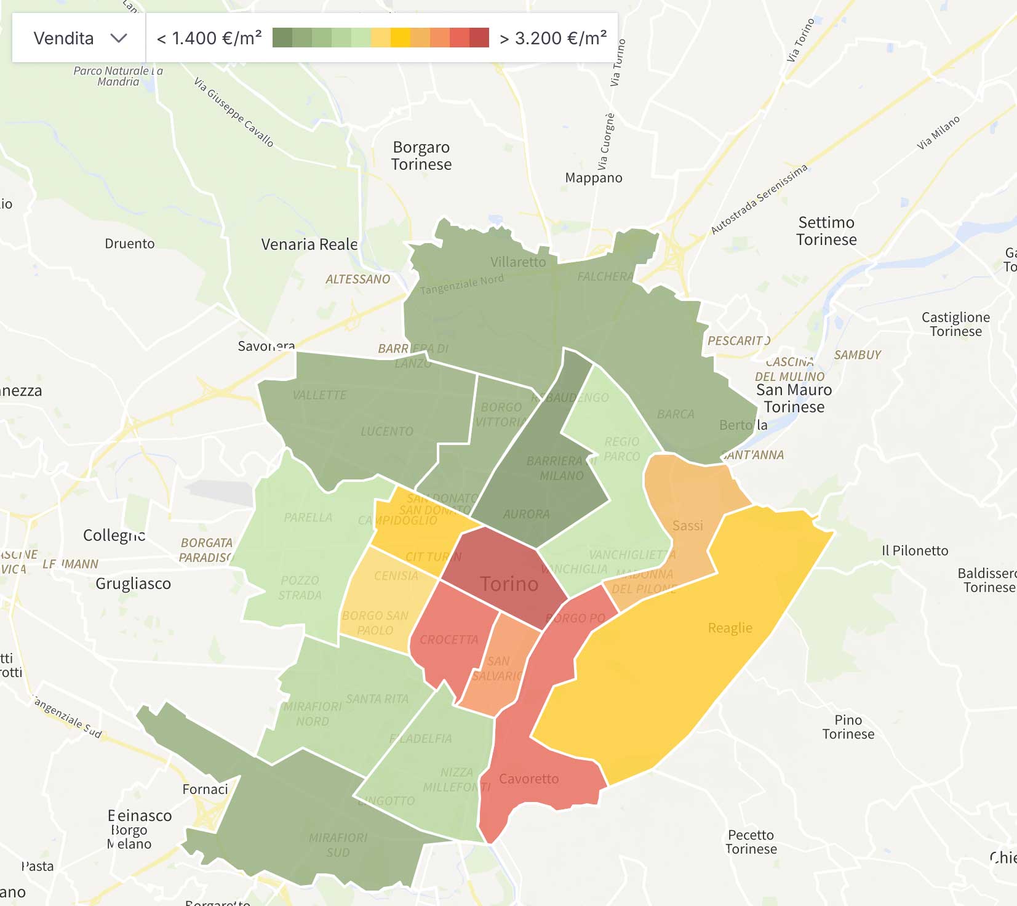
Task: Click the Settimo Torinese town label
Action: pos(826,231)
